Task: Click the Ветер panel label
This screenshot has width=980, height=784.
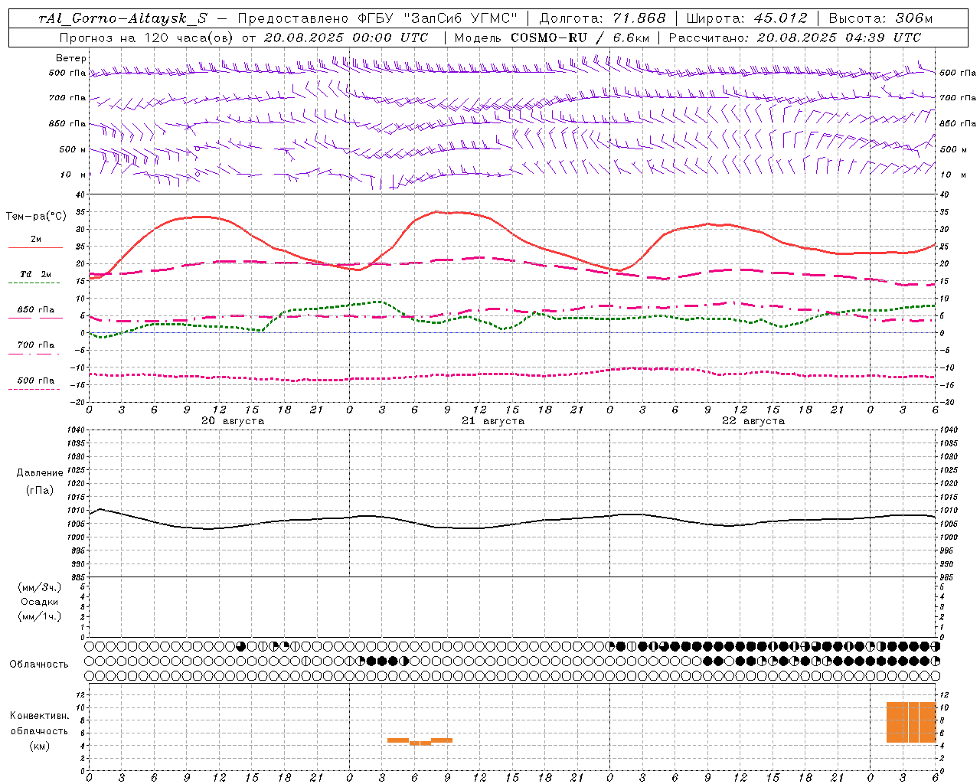Action: point(71,58)
